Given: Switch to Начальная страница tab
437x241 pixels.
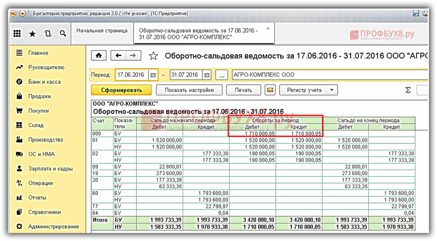Looking at the screenshot, I should (x=102, y=31).
